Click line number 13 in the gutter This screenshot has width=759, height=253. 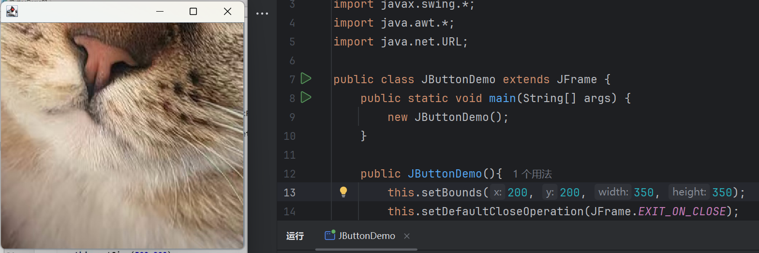[290, 193]
